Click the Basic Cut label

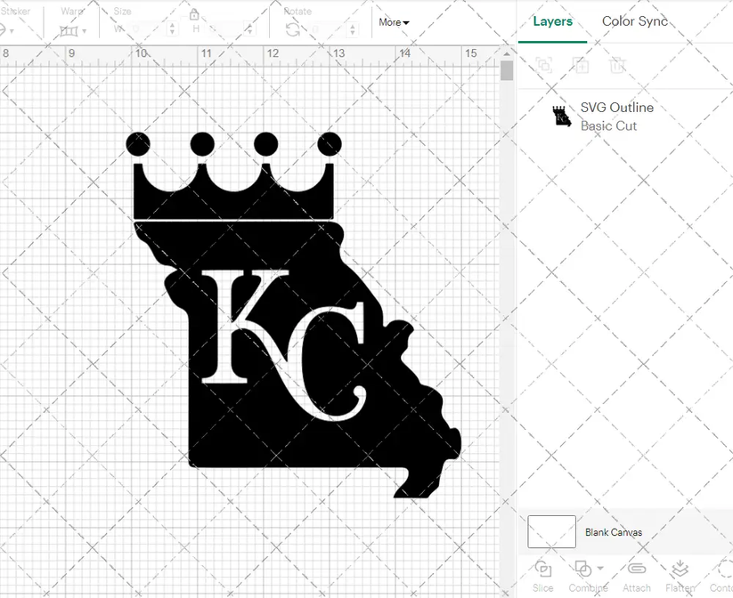[608, 125]
